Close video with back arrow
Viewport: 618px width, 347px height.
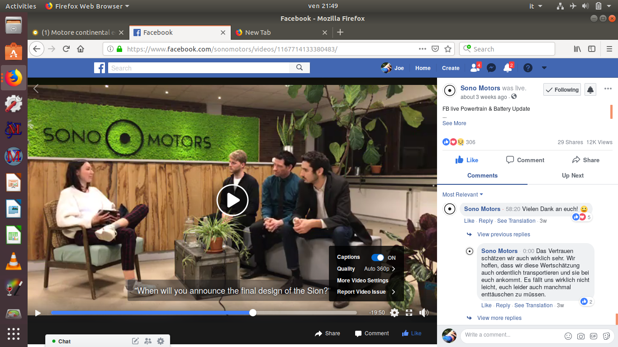coord(36,89)
